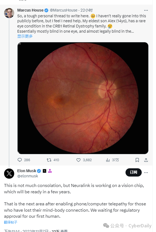This screenshot has height=232, width=156.
Task: Click the 订阅 subscribe button
Action: 133,172
